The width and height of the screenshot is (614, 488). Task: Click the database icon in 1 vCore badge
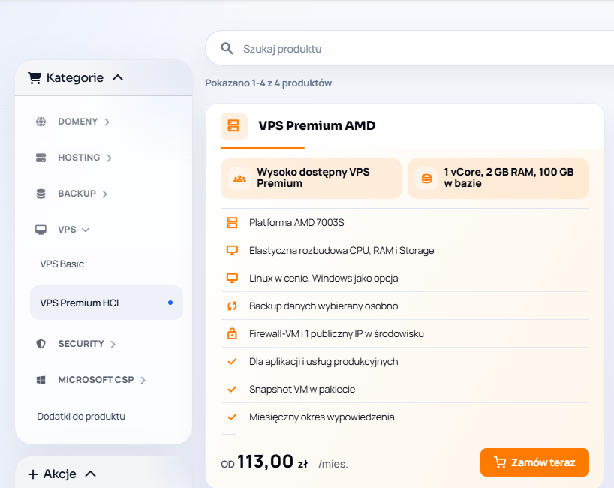pos(426,179)
